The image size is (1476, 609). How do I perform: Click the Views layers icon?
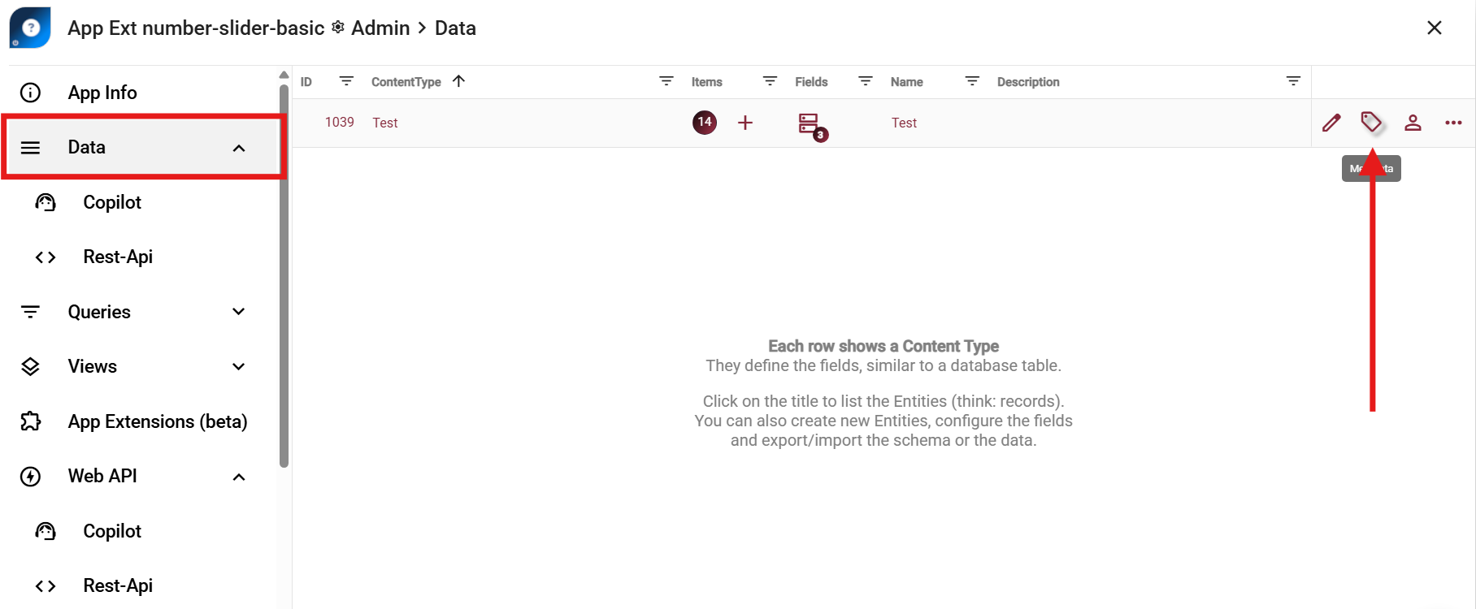click(x=30, y=366)
